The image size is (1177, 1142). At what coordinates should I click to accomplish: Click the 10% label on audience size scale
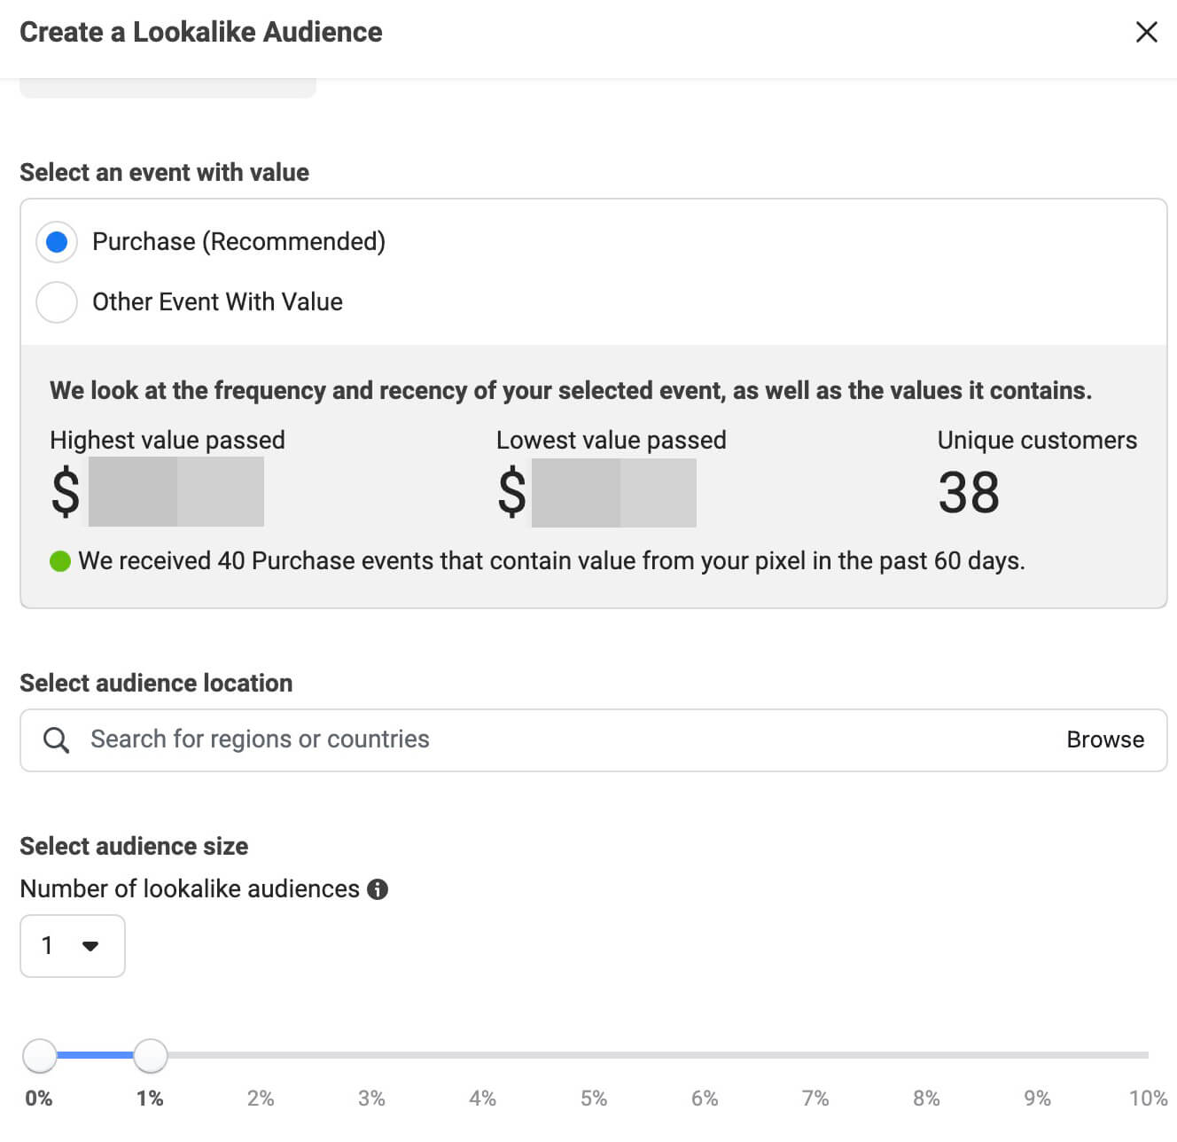pyautogui.click(x=1148, y=1099)
